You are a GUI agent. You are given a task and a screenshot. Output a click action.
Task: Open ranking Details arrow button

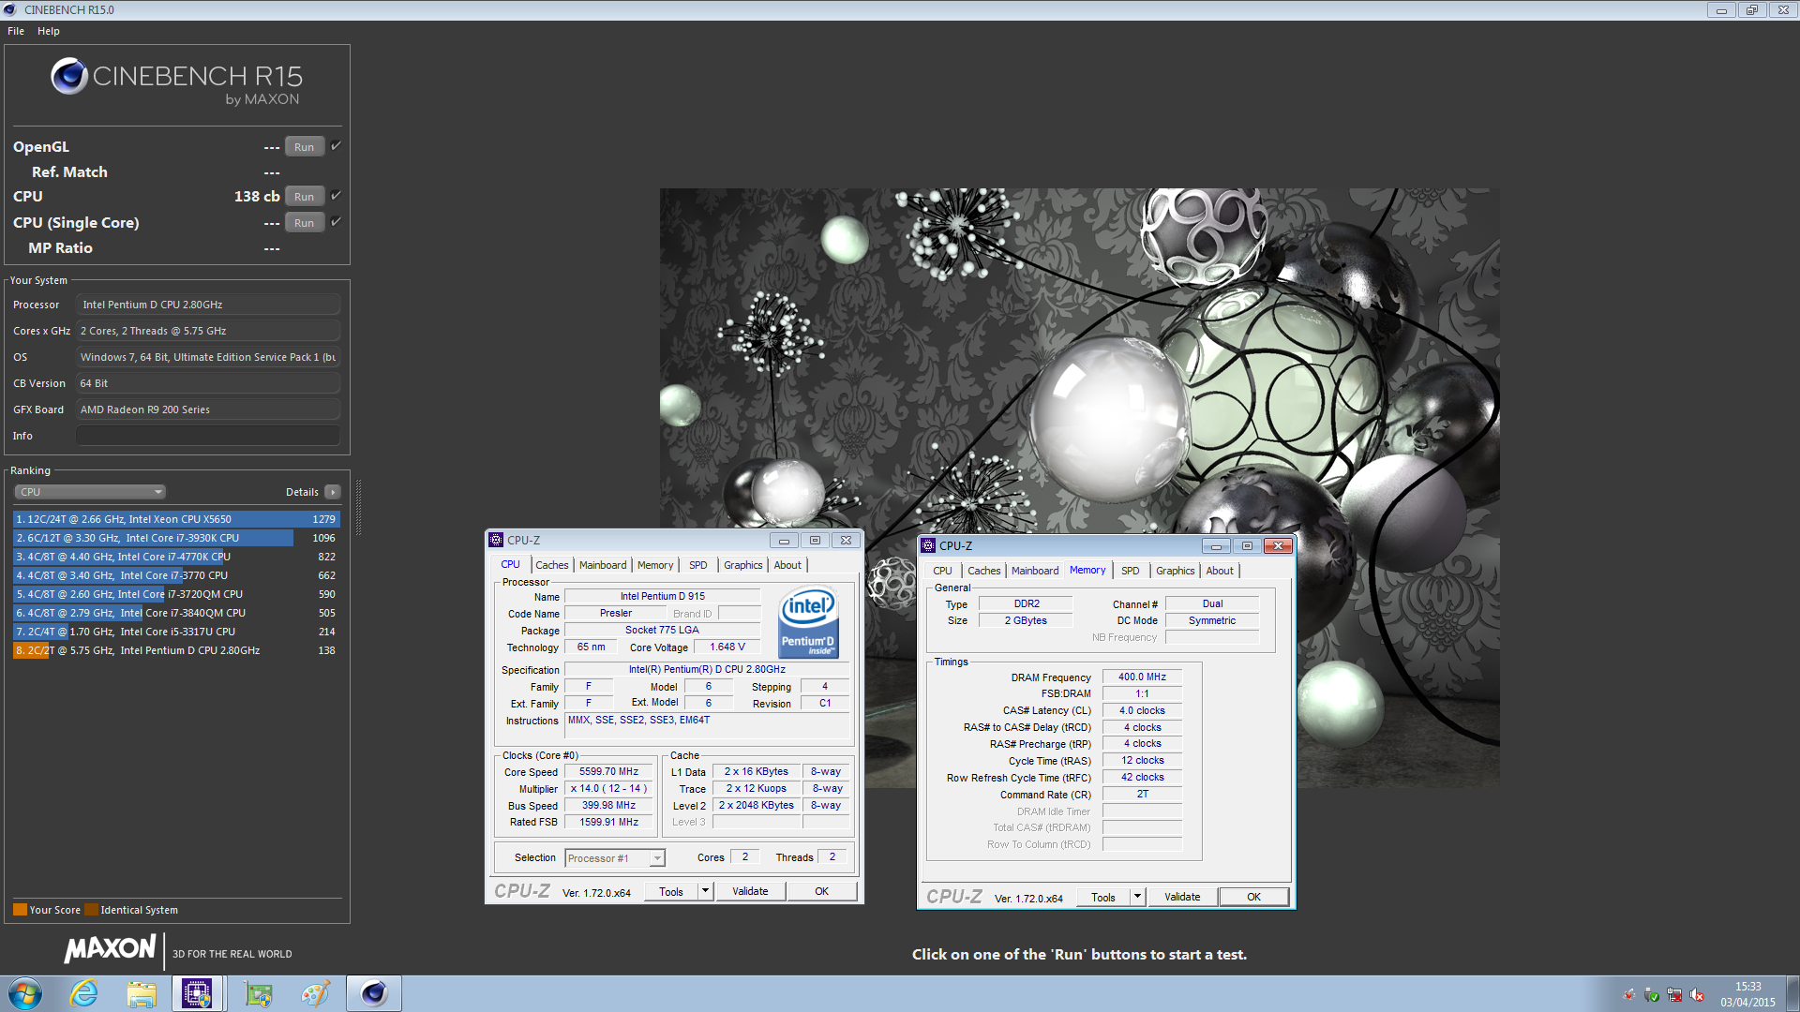coord(332,492)
